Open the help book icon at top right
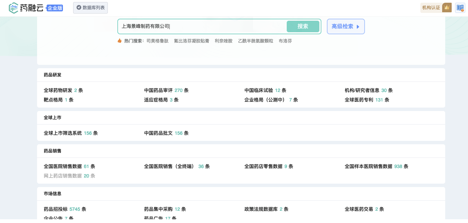The height and width of the screenshot is (223, 468). (x=460, y=8)
